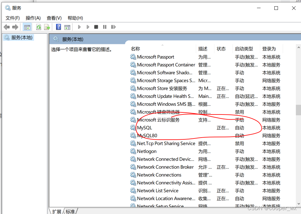Click 服务(本地) header in right pane
The height and width of the screenshot is (214, 301).
pyautogui.click(x=72, y=39)
